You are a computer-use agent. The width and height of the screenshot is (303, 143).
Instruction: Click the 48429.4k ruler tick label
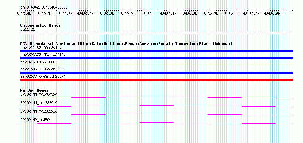point(23,14)
